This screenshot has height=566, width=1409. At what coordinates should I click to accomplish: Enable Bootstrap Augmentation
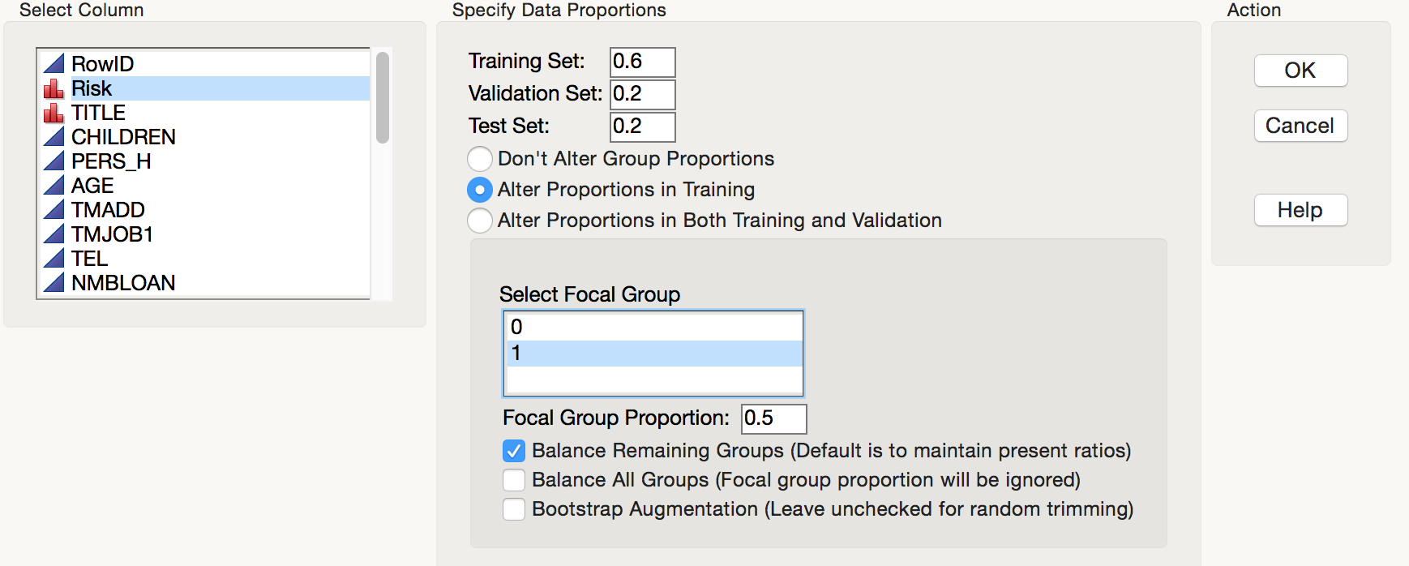(x=513, y=508)
